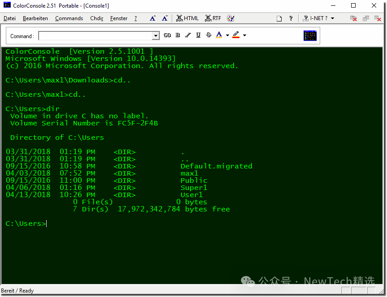Viewport: 387px width, 297px height.
Task: Click the Public directory entry
Action: [194, 181]
